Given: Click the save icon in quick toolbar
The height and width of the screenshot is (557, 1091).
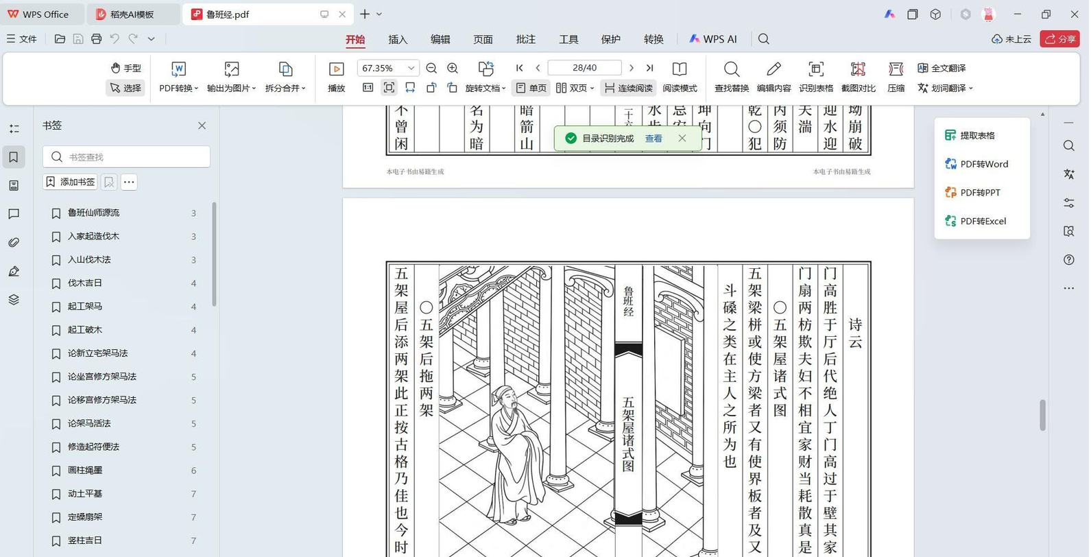Looking at the screenshot, I should click(x=78, y=39).
